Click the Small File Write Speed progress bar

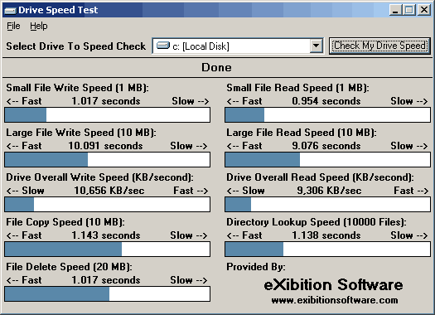(108, 115)
